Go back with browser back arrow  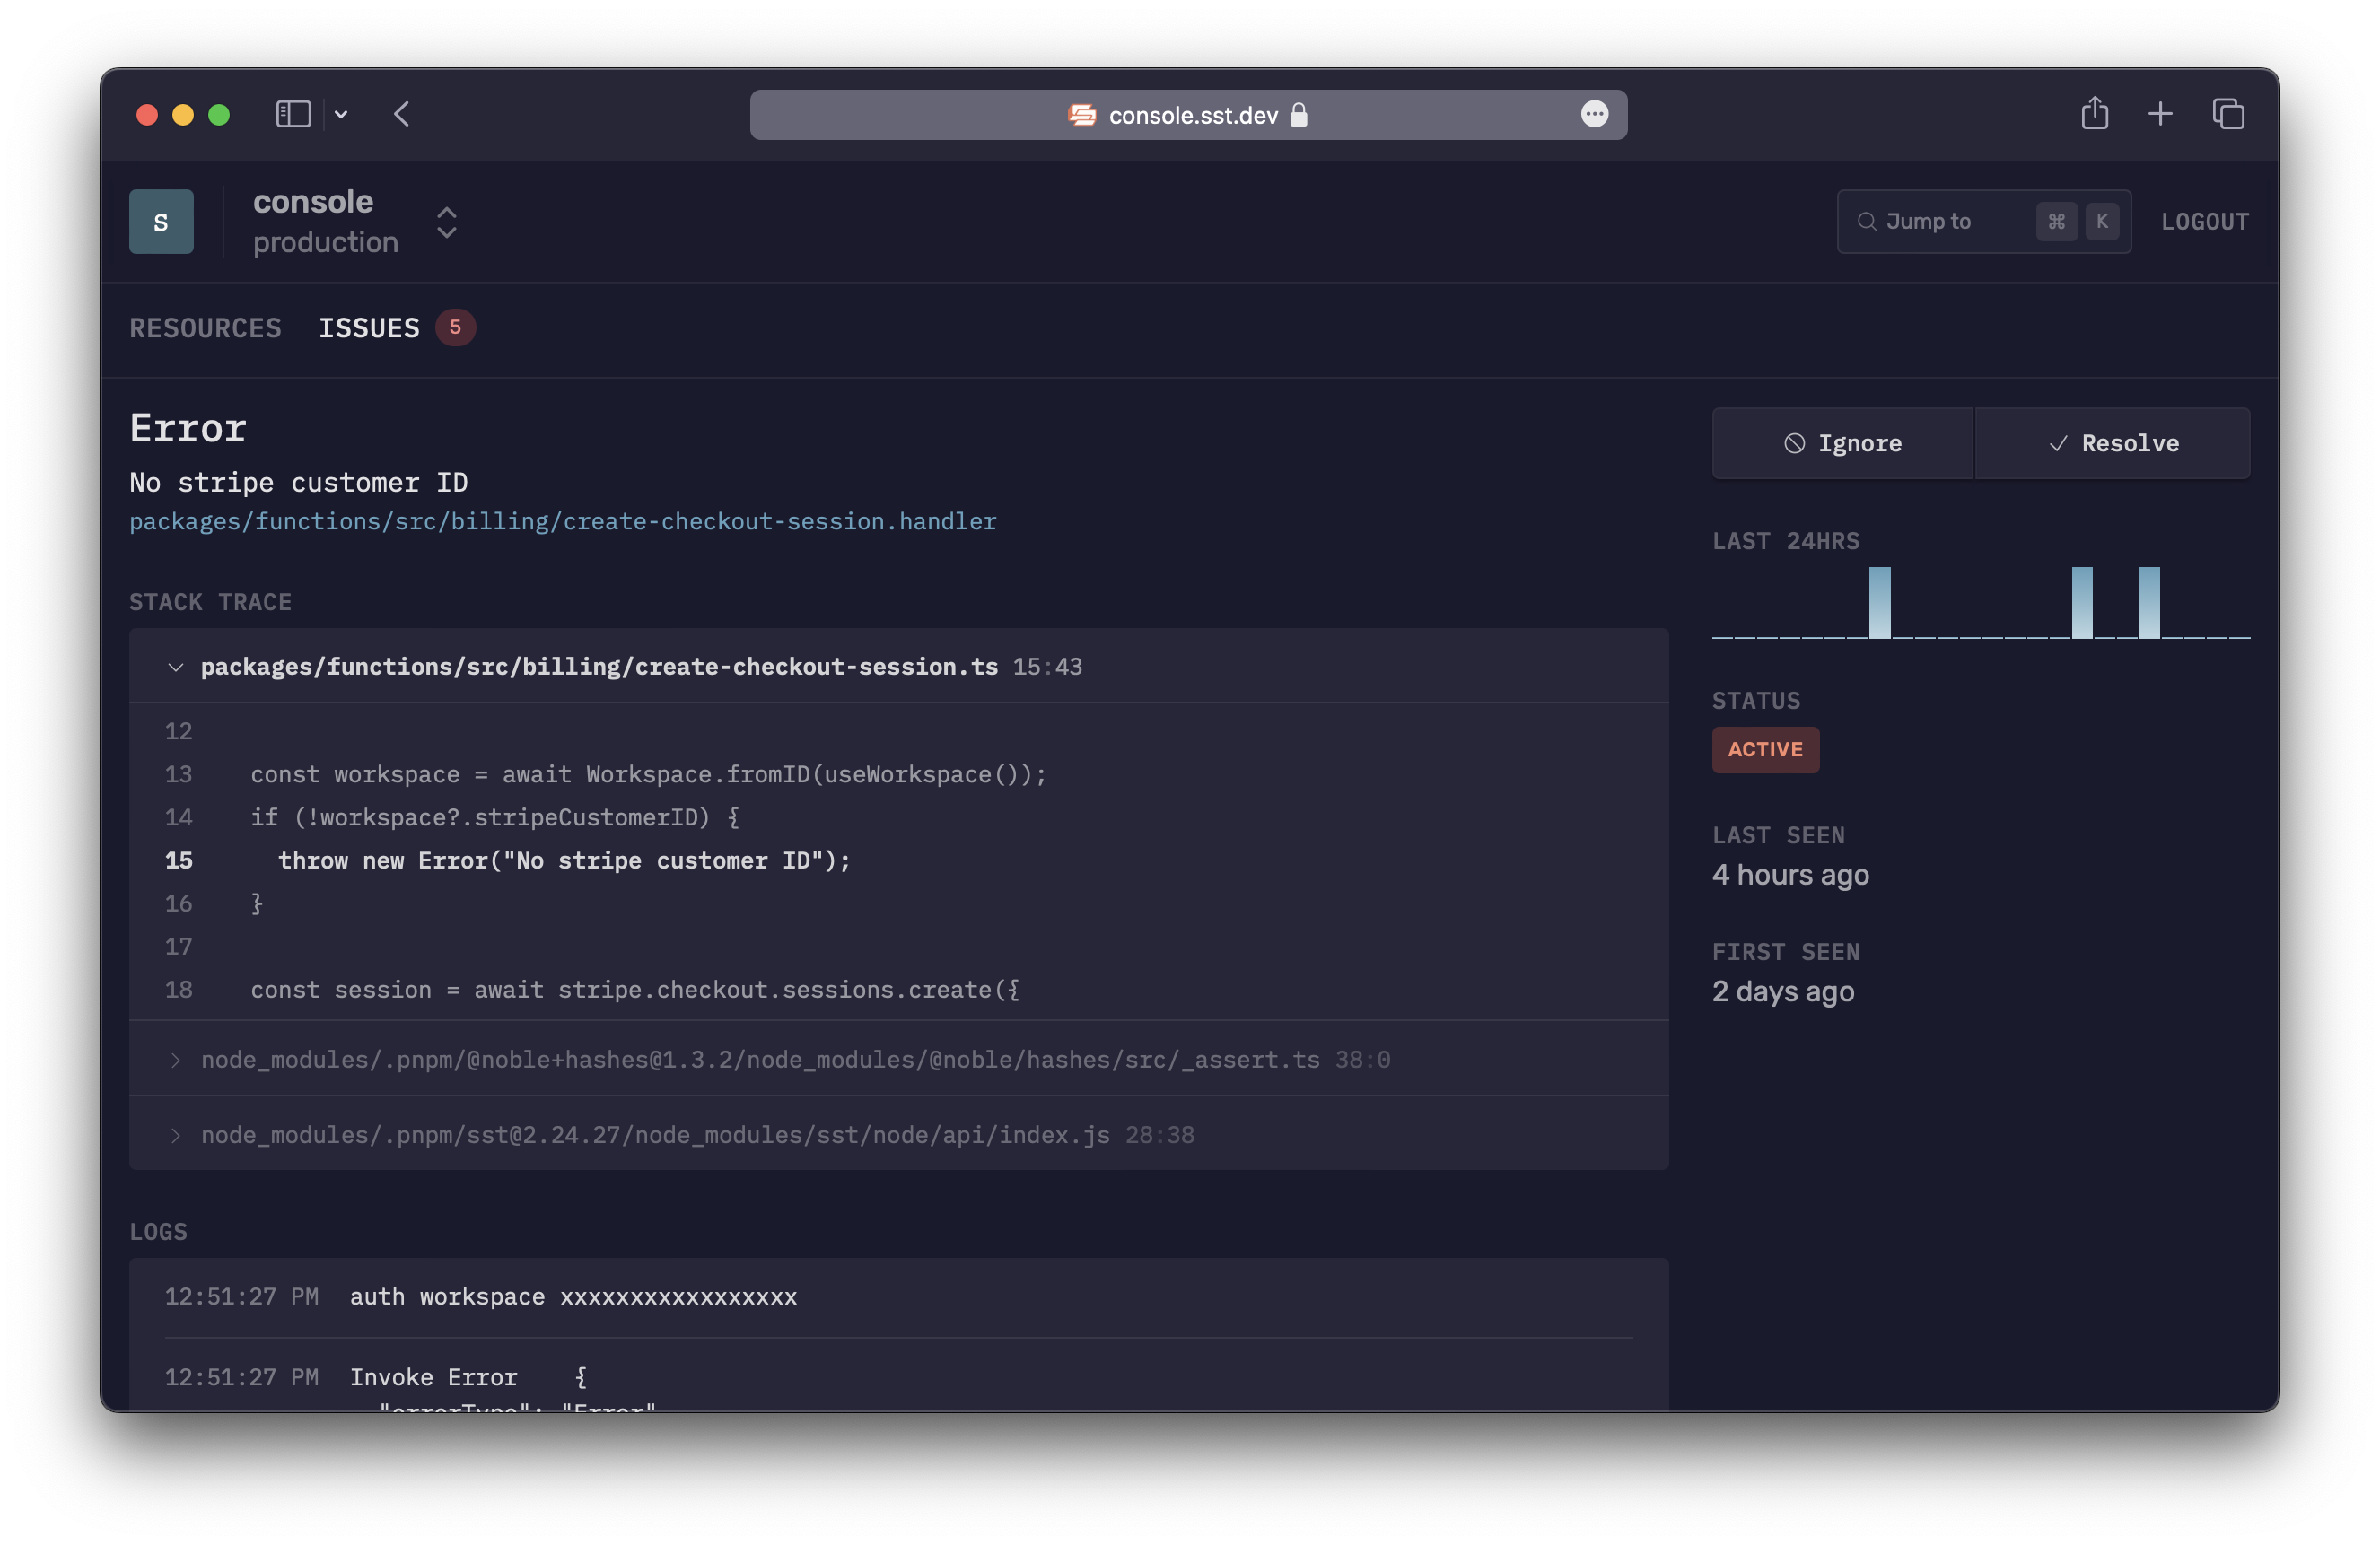coord(402,114)
